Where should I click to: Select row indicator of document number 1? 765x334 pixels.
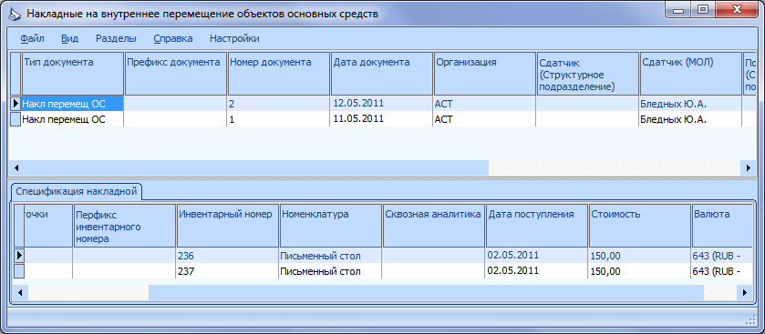[16, 119]
